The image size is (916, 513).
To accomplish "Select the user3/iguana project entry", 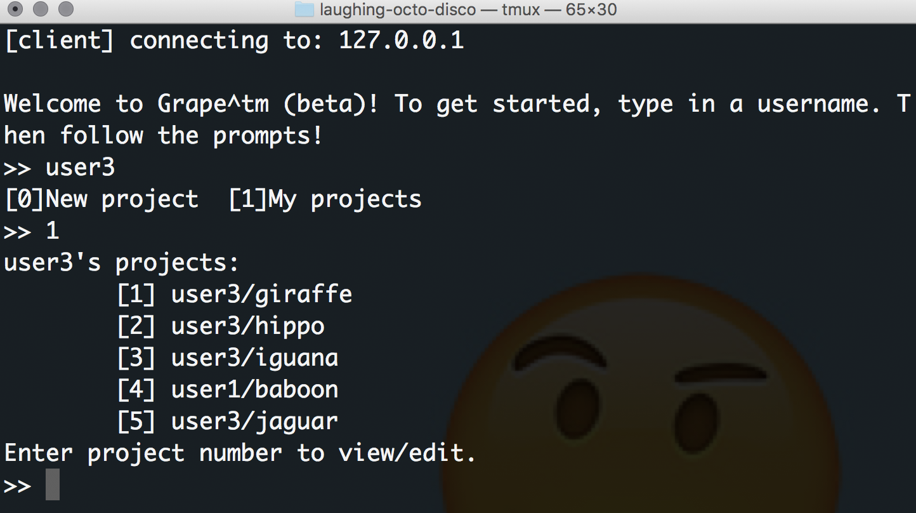I will tap(228, 358).
